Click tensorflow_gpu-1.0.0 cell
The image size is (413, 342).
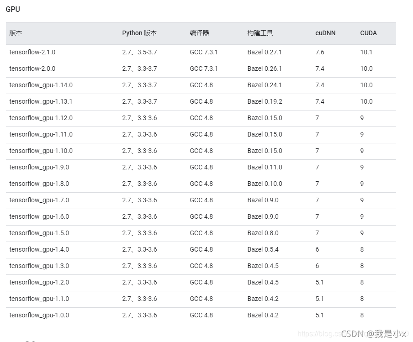pyautogui.click(x=39, y=315)
